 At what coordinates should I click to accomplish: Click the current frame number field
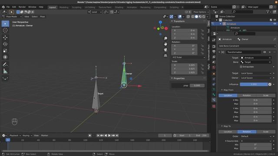pyautogui.click(x=165, y=136)
